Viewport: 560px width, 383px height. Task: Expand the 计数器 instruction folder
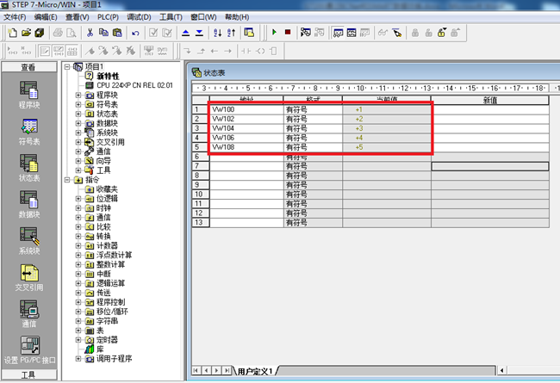[x=78, y=245]
